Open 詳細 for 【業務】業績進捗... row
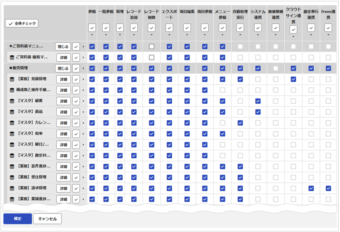 [x=63, y=199]
